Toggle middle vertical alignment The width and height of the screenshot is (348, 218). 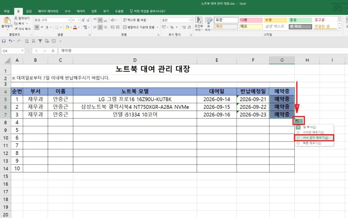[100, 20]
